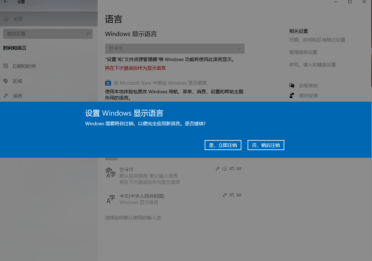Click the 提供反馈 person icon
The image size is (372, 261).
pos(292,95)
